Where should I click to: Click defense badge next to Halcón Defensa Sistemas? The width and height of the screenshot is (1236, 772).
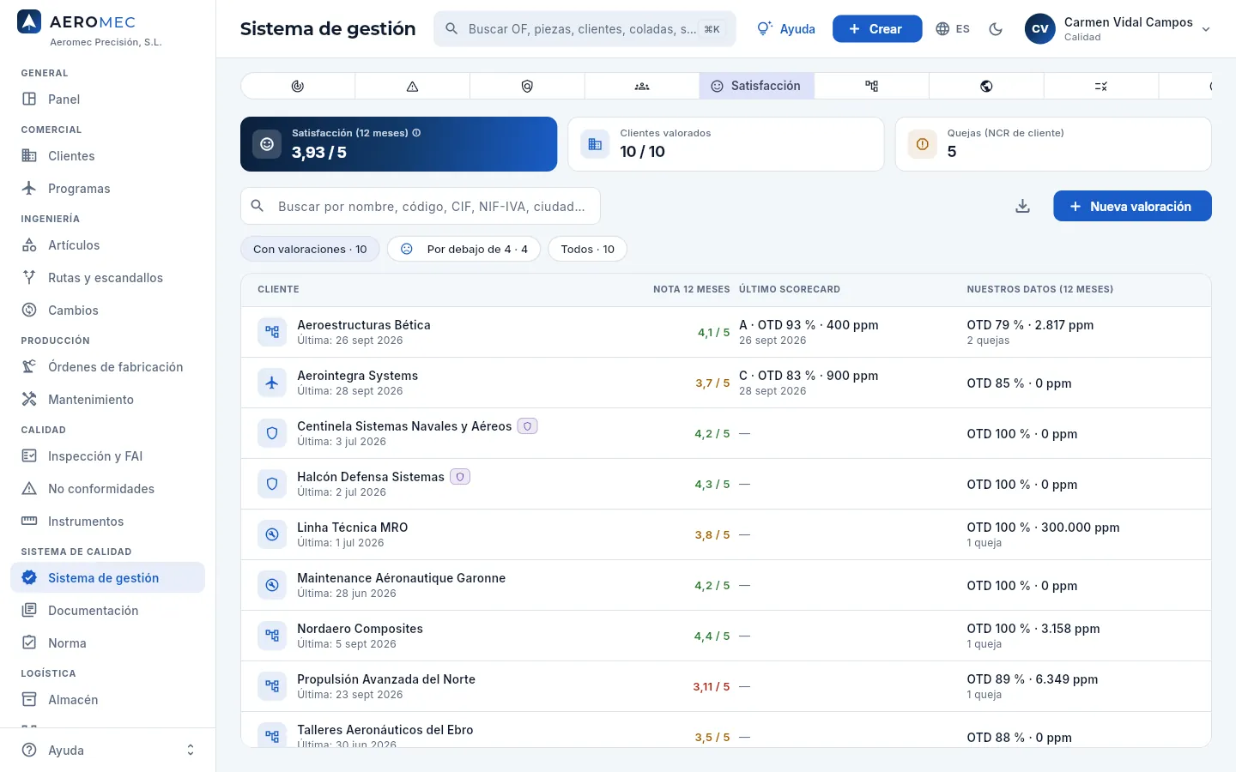(460, 477)
